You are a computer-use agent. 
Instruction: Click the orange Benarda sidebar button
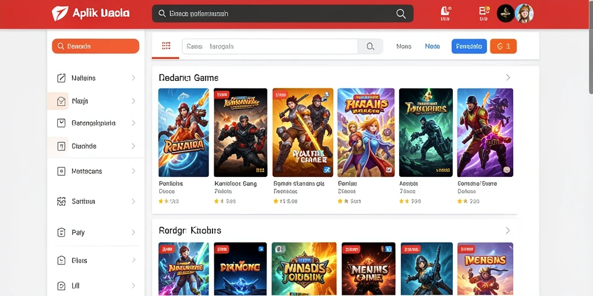96,46
